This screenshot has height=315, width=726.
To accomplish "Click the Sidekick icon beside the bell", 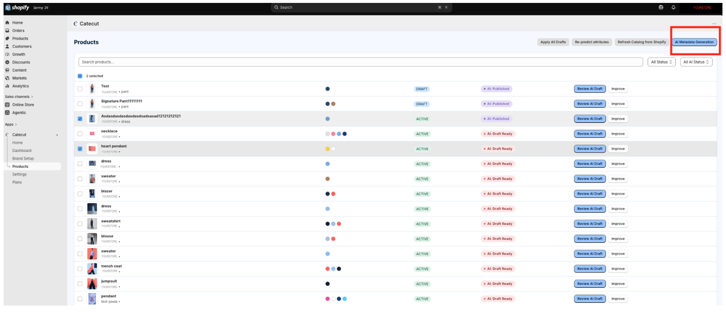I will 661,7.
